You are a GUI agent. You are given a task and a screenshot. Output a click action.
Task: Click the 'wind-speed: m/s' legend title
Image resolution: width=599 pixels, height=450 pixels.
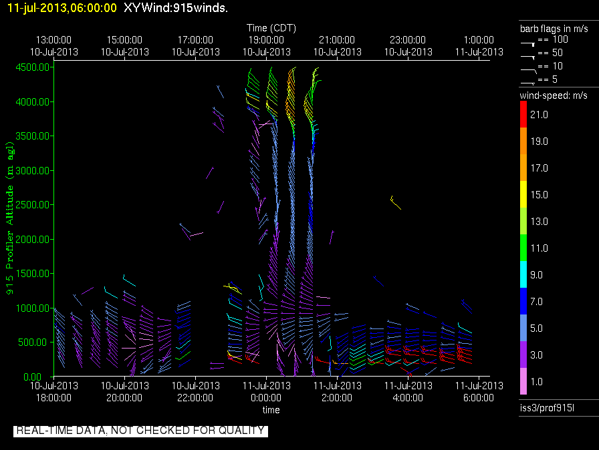pos(554,95)
